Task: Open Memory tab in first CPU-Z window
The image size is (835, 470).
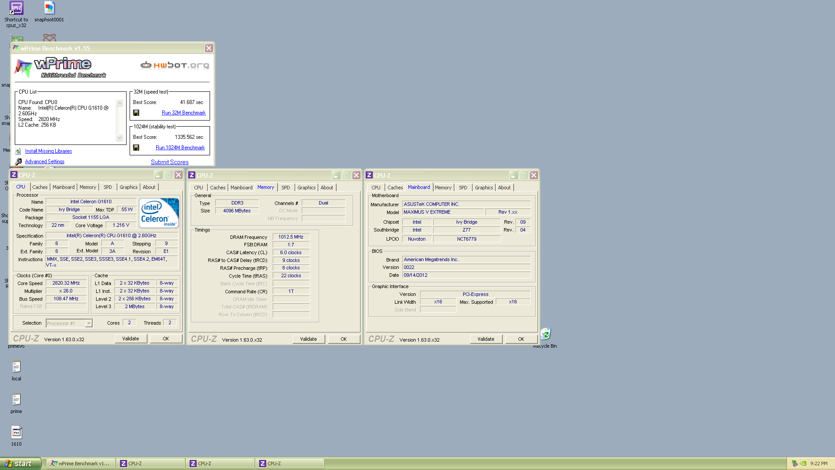Action: click(88, 187)
